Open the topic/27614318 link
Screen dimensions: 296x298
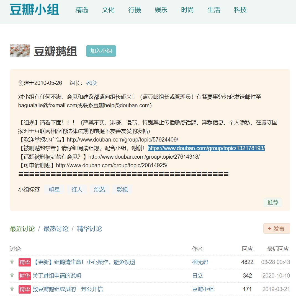point(144,157)
